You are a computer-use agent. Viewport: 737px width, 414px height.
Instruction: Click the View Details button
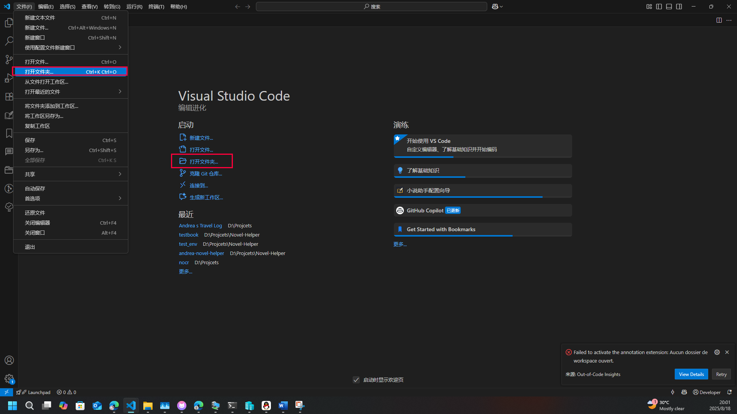pyautogui.click(x=691, y=374)
